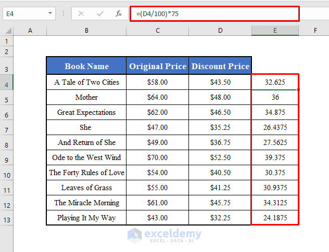Select the cell showing 39.375
The width and height of the screenshot is (329, 252).
tap(275, 157)
